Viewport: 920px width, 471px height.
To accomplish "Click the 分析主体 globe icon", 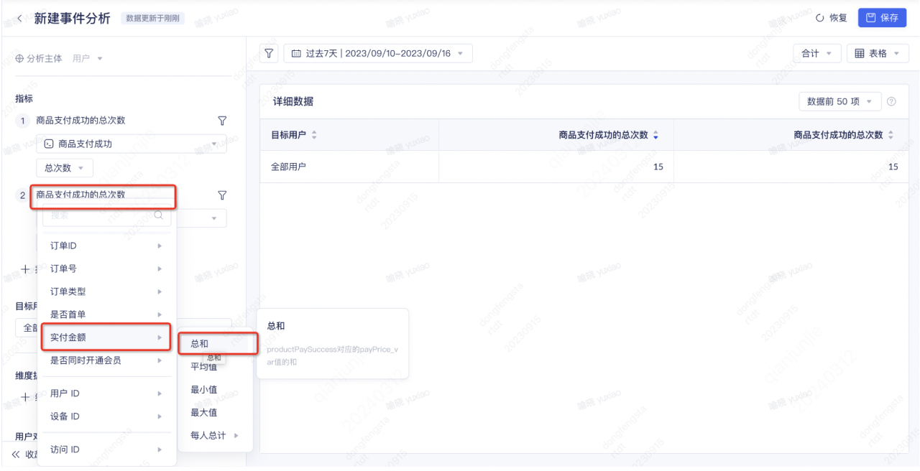I will 19,59.
